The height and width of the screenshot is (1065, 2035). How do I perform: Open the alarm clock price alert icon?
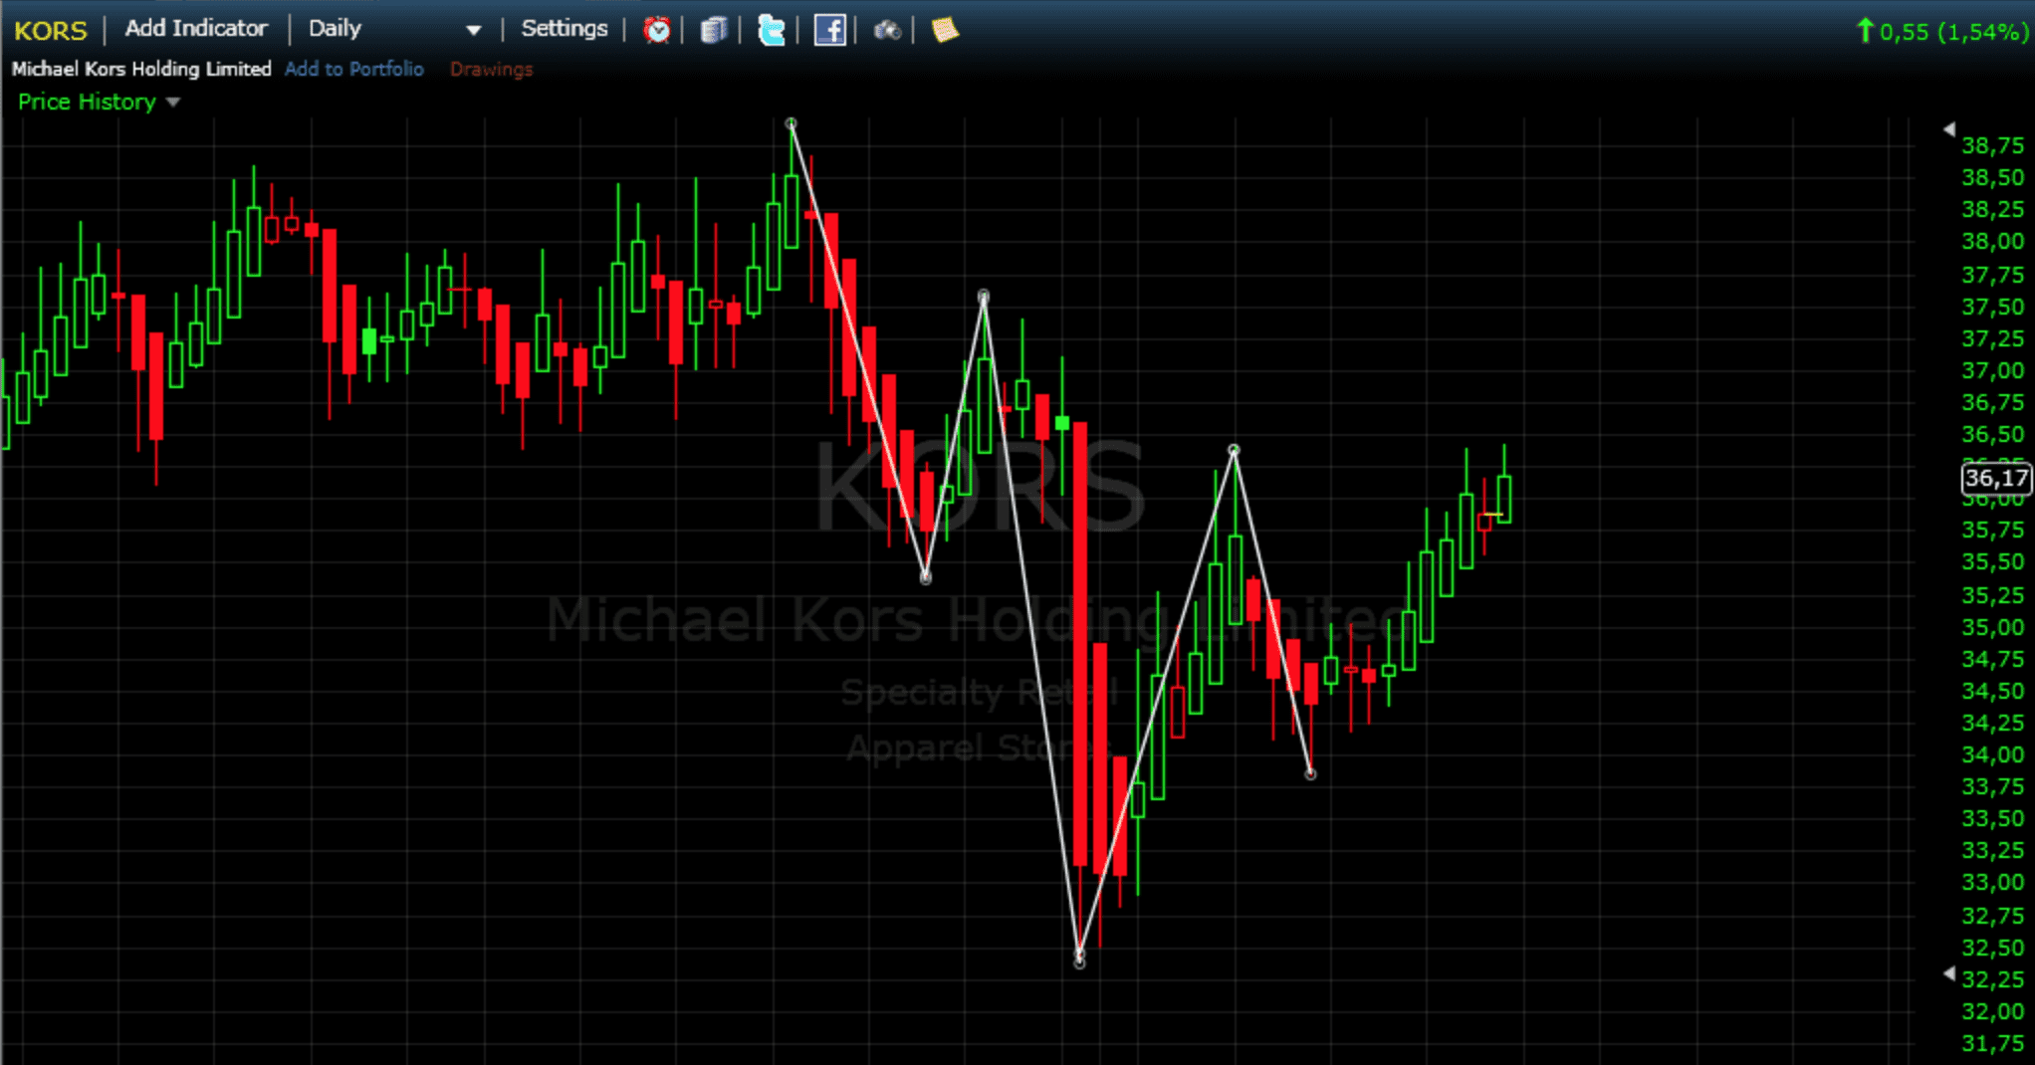click(657, 30)
